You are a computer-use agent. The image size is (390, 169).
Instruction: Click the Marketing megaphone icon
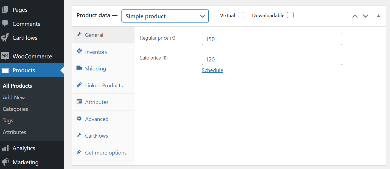5,162
